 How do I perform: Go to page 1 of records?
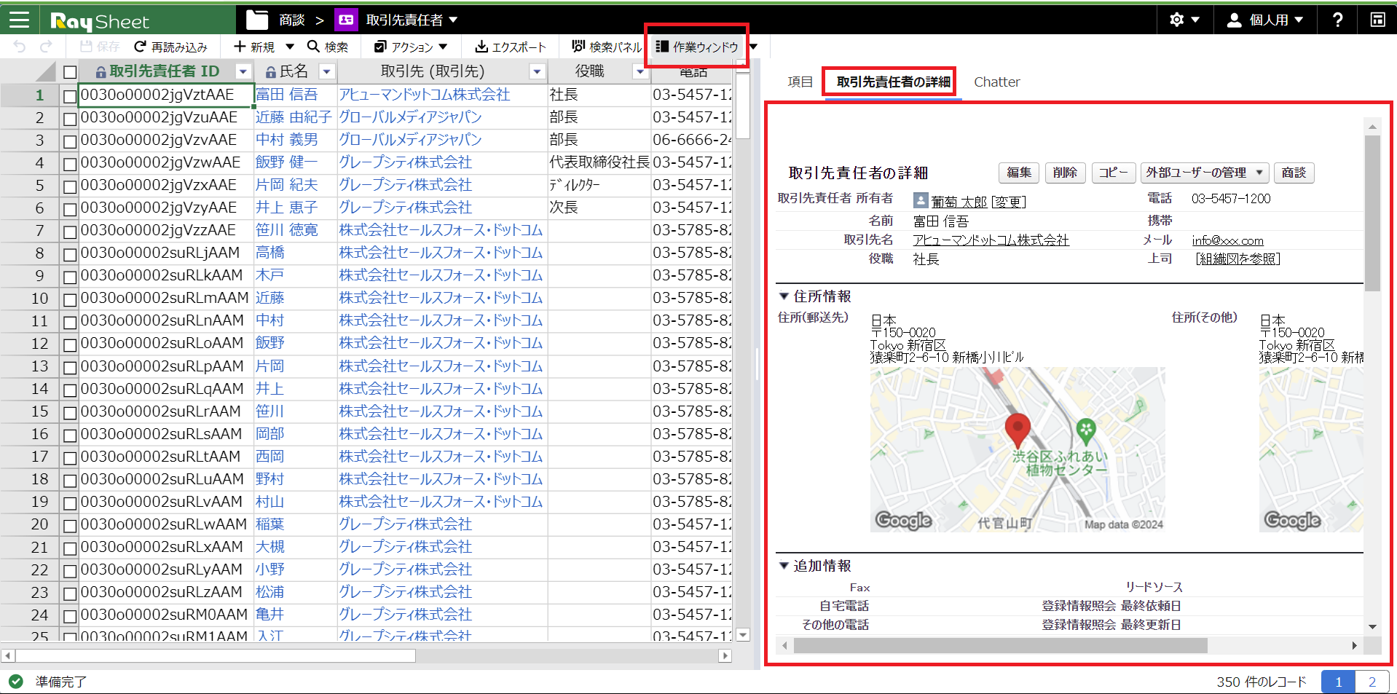tap(1338, 682)
